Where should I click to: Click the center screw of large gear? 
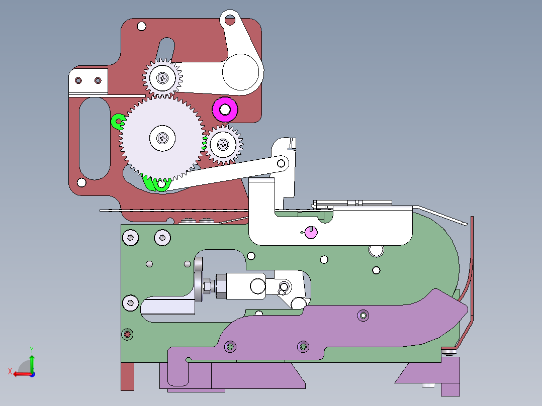162,138
